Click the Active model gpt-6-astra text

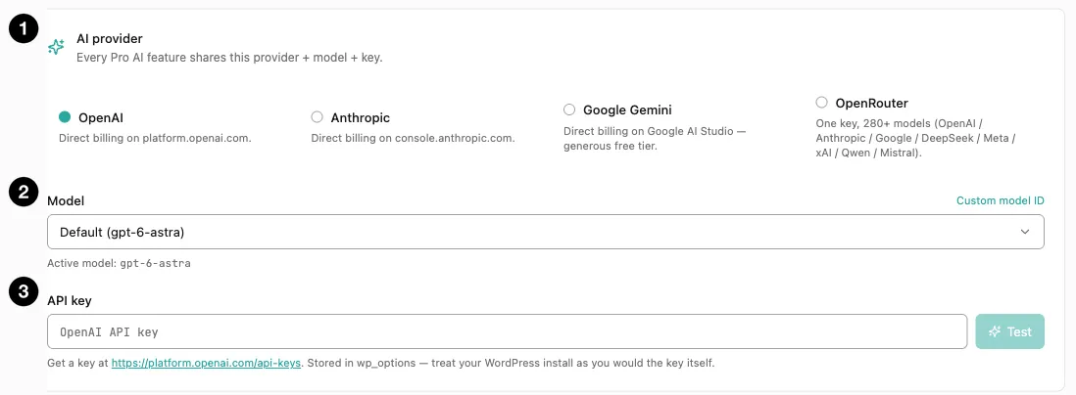pos(119,263)
